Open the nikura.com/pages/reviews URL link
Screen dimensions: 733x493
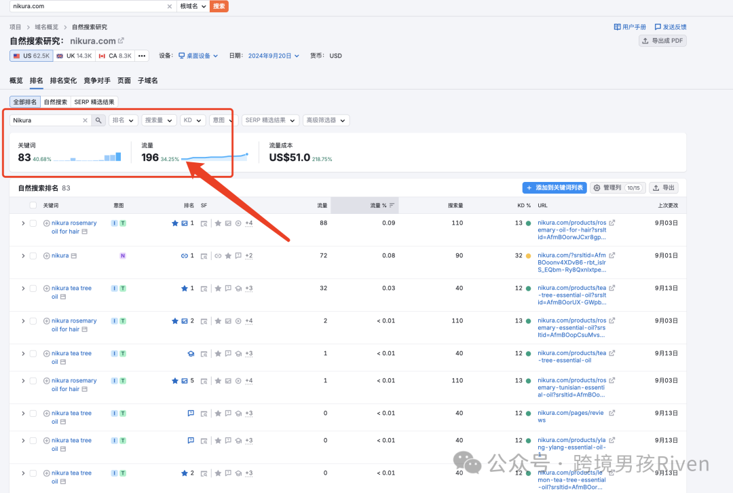(571, 416)
